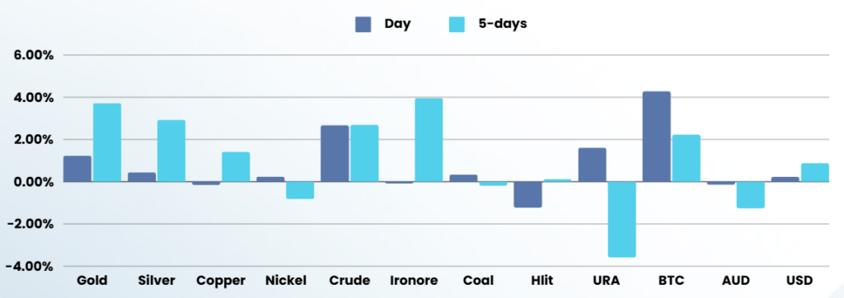Click the negative Hlit Day bar
Screen dimensions: 844x298
click(x=528, y=195)
